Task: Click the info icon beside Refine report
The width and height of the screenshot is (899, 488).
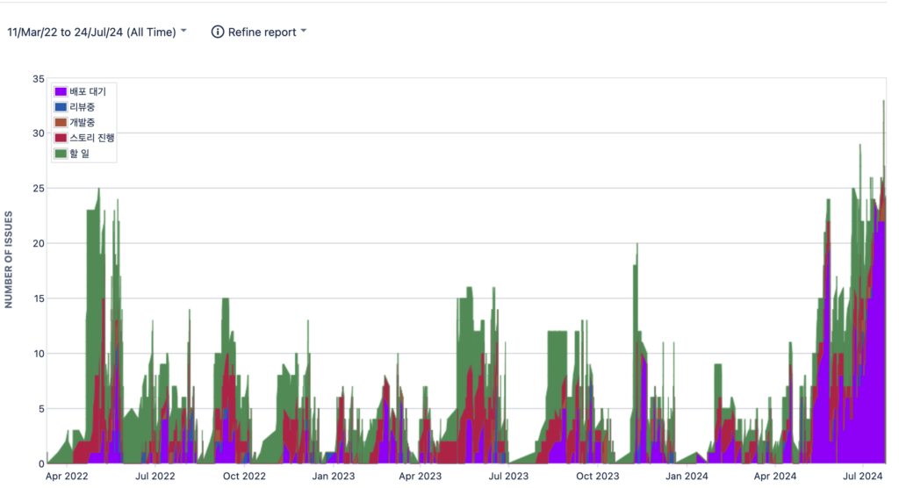Action: click(x=218, y=32)
